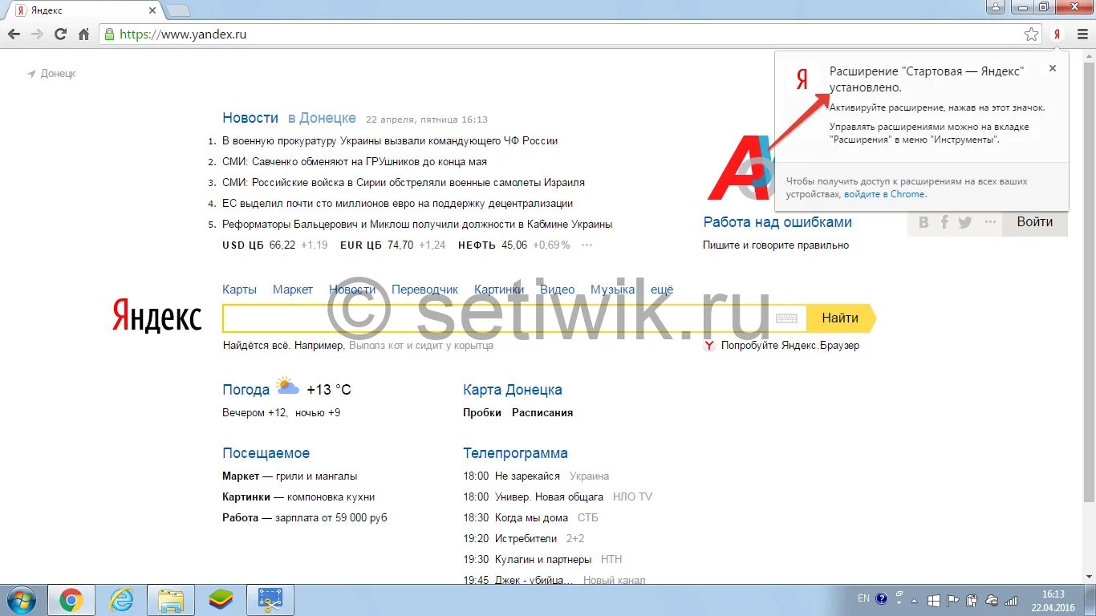The height and width of the screenshot is (616, 1096).
Task: Open the browser home page icon
Action: click(x=83, y=34)
